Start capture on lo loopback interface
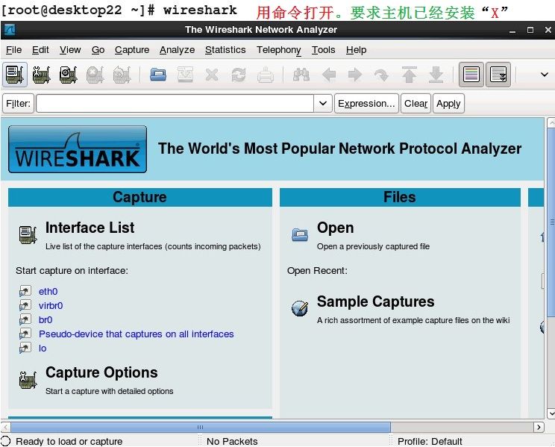 (x=43, y=348)
